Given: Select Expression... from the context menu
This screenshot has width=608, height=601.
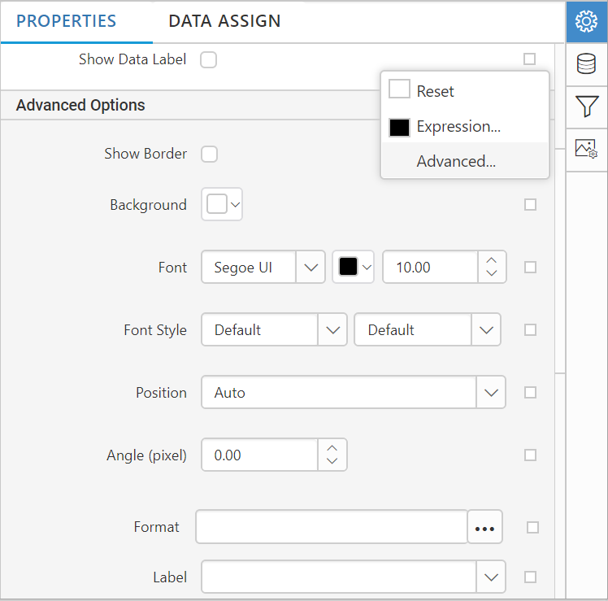Looking at the screenshot, I should (x=458, y=127).
